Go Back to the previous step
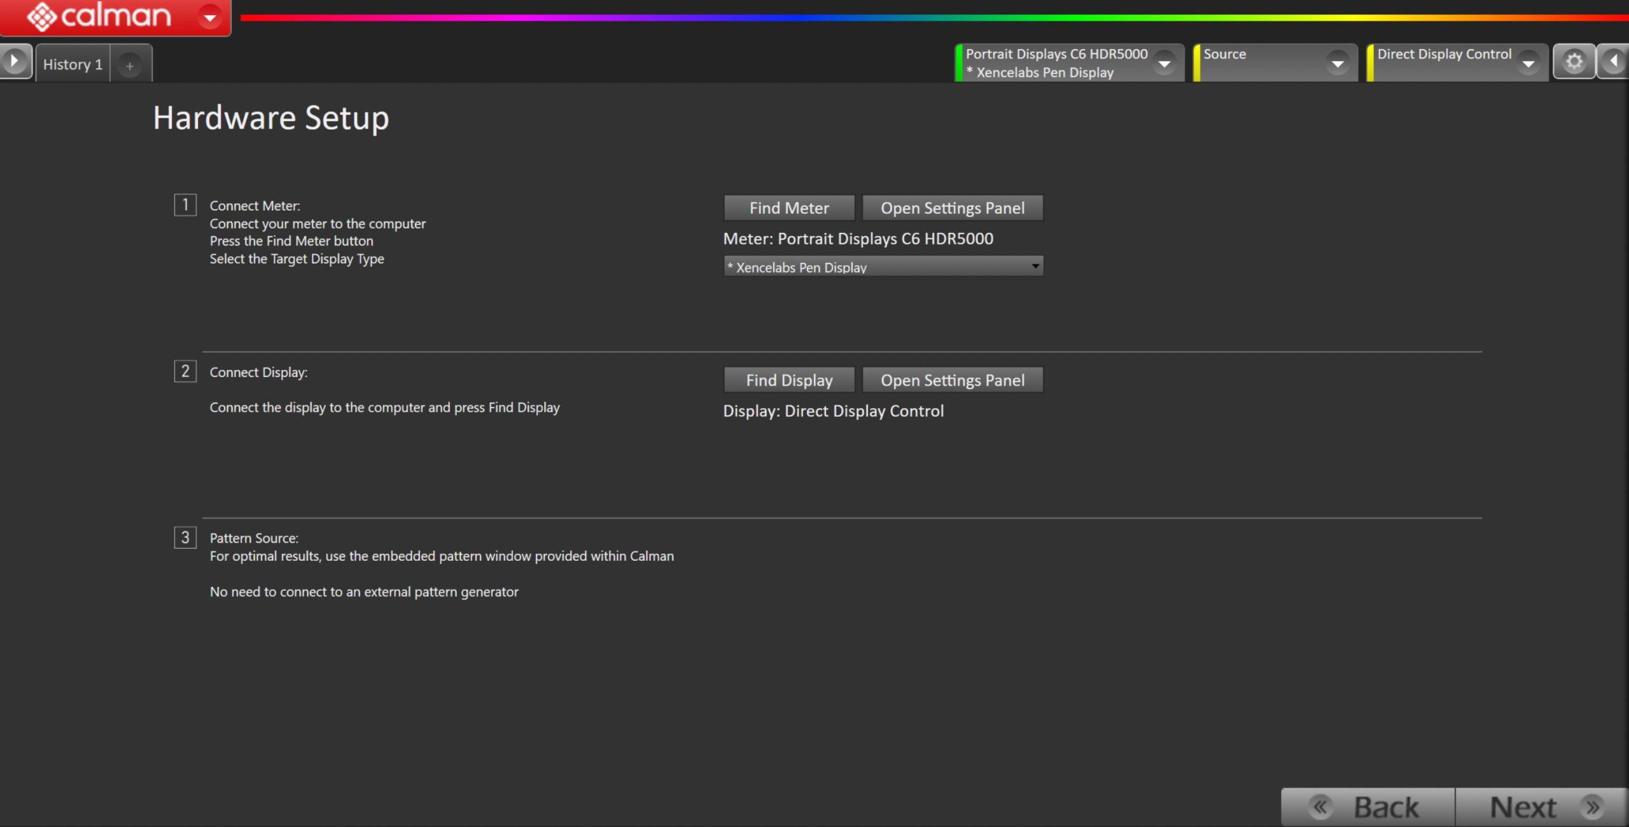This screenshot has width=1629, height=827. (x=1368, y=807)
